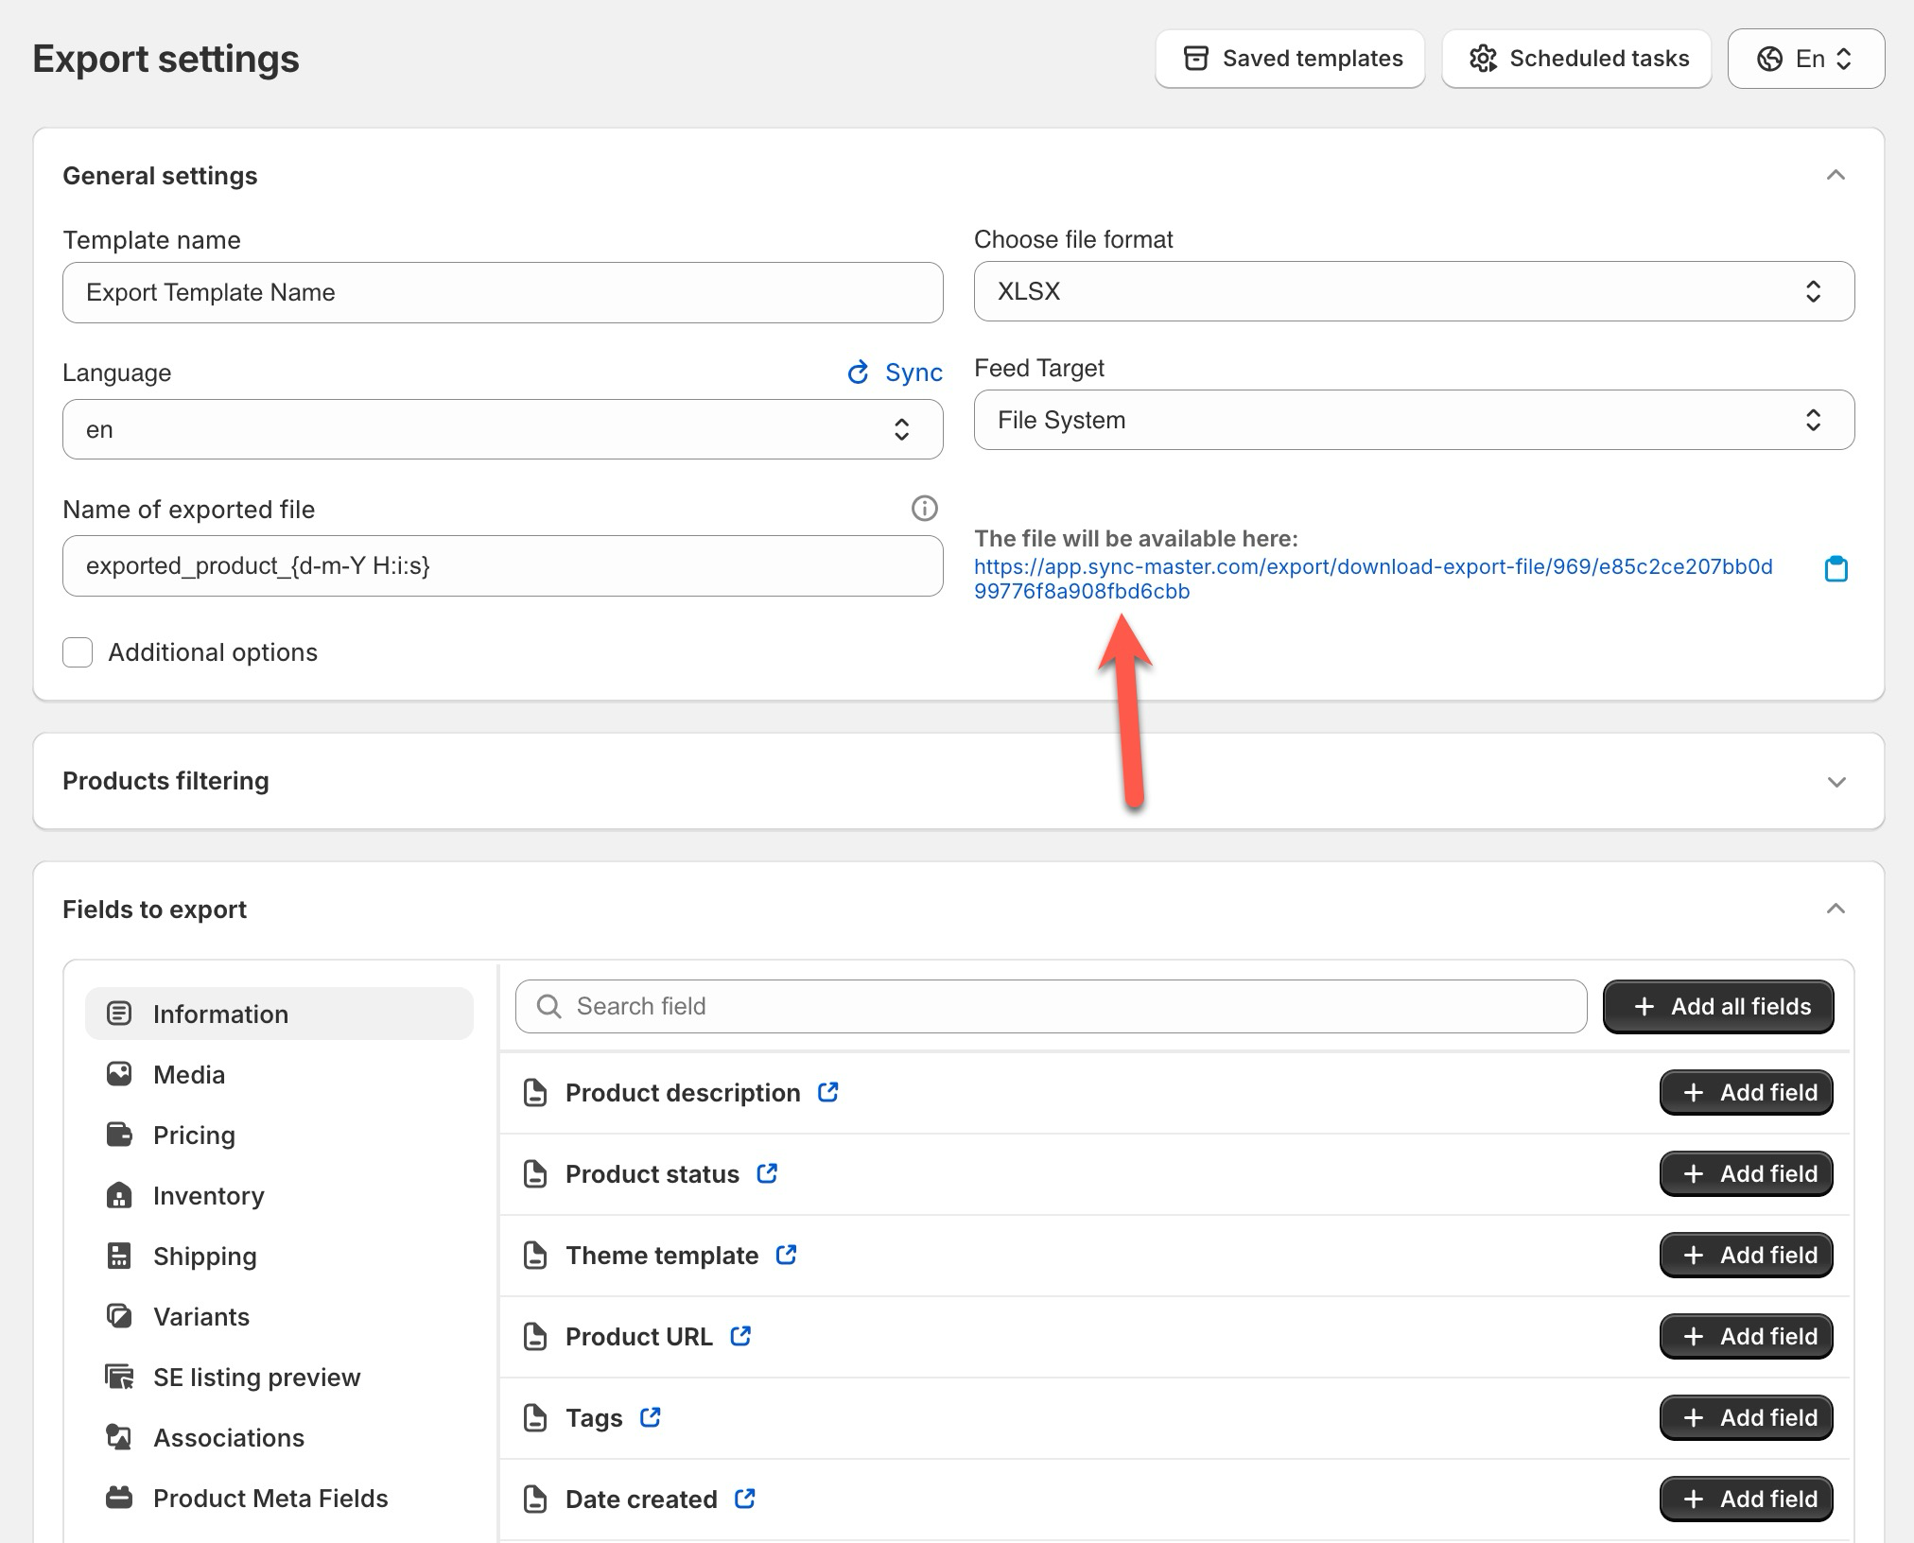Click the Variants sidebar icon
1914x1543 pixels.
tap(119, 1316)
